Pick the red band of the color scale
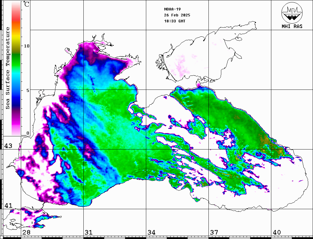Screen dimensions: 313x239 16,19
